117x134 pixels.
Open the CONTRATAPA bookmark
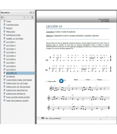coord(12,25)
